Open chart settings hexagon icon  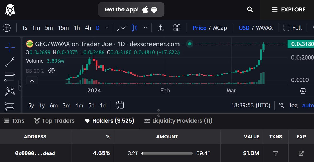point(303,91)
